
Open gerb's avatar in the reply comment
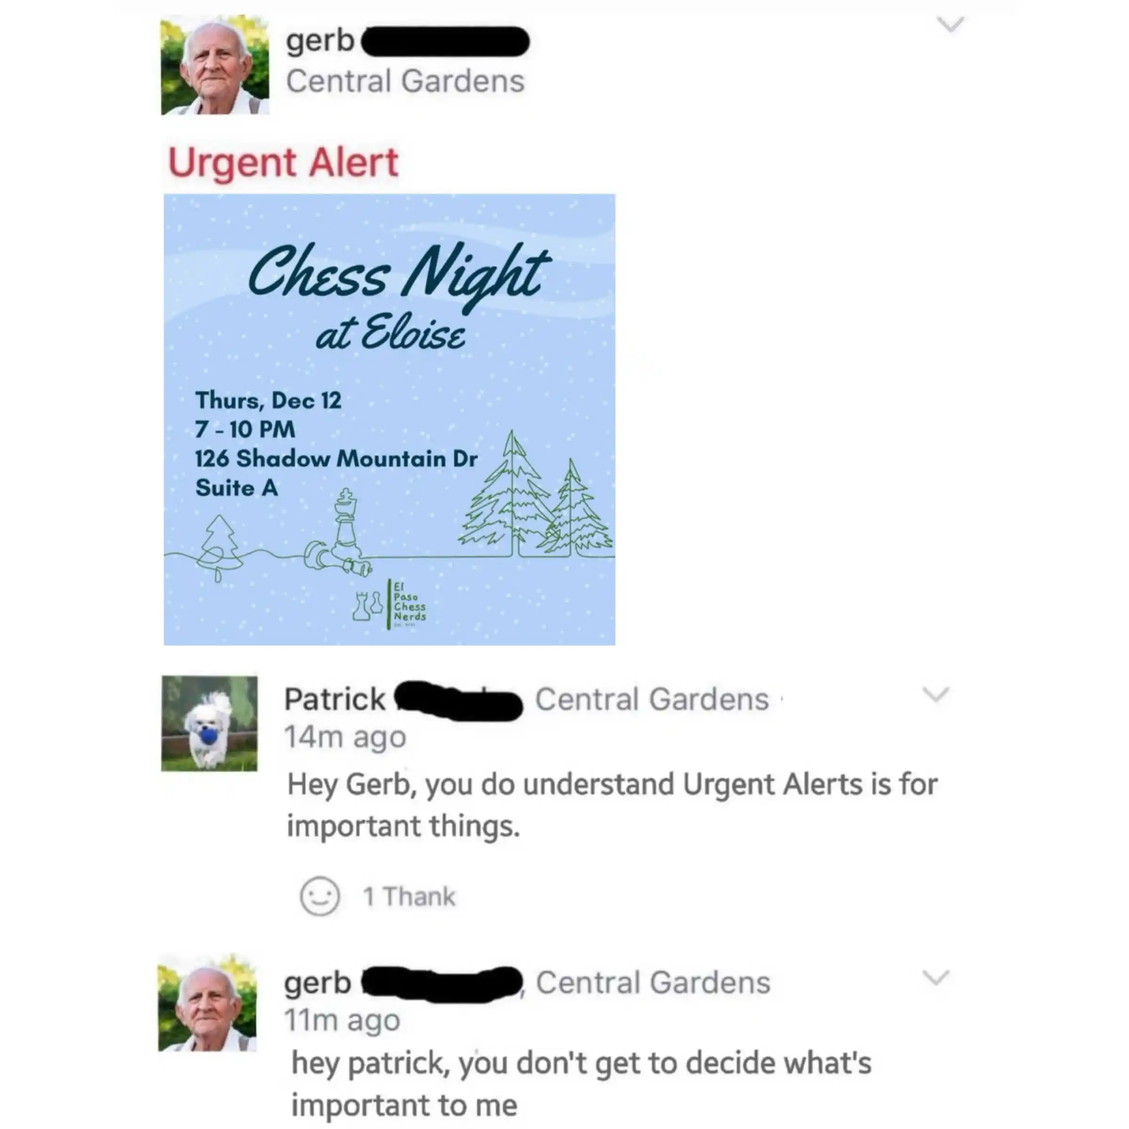point(207,1004)
